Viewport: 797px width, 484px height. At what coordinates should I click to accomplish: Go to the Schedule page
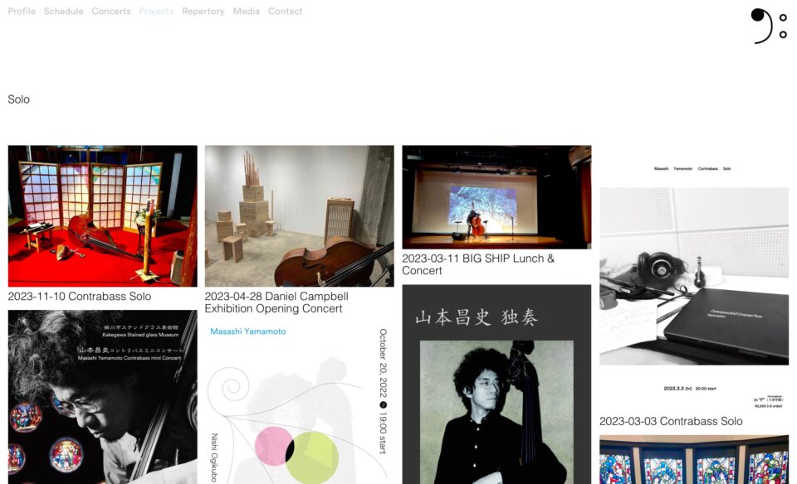[x=63, y=12]
